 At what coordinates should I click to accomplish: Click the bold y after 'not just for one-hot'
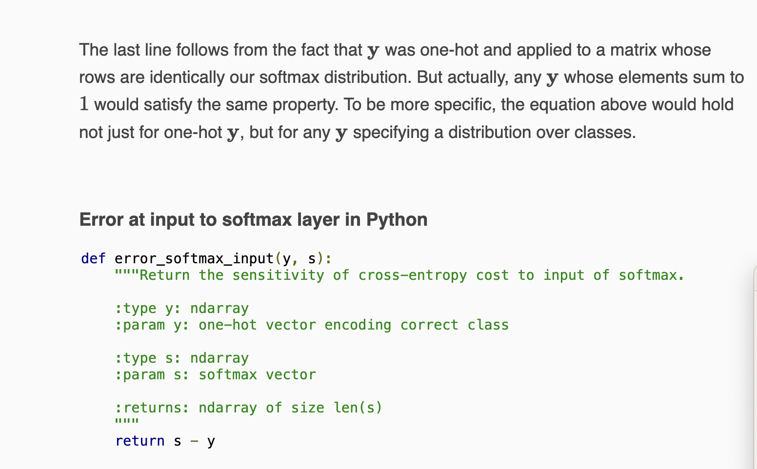(x=233, y=133)
